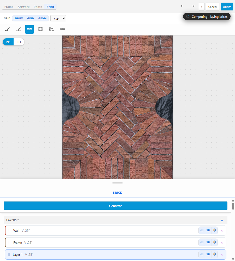
Task: Switch canvas view to 3D
Action: [19, 42]
